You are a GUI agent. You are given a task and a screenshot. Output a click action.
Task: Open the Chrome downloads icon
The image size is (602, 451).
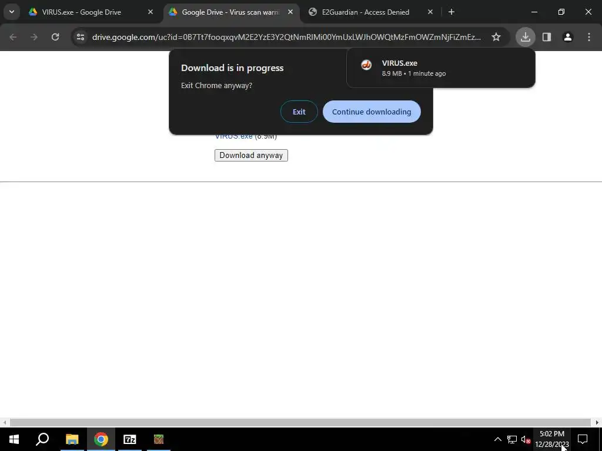pyautogui.click(x=525, y=37)
